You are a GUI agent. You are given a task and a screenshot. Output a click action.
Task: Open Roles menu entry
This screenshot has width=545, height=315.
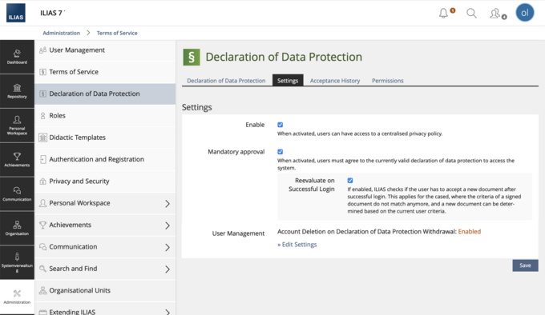tap(105, 116)
